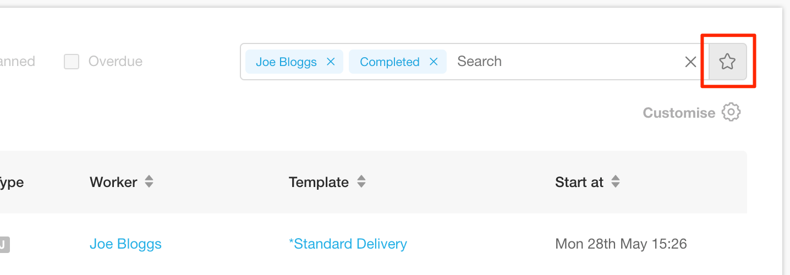This screenshot has height=275, width=790.
Task: Sort by Start at using the sort arrows
Action: pyautogui.click(x=615, y=182)
